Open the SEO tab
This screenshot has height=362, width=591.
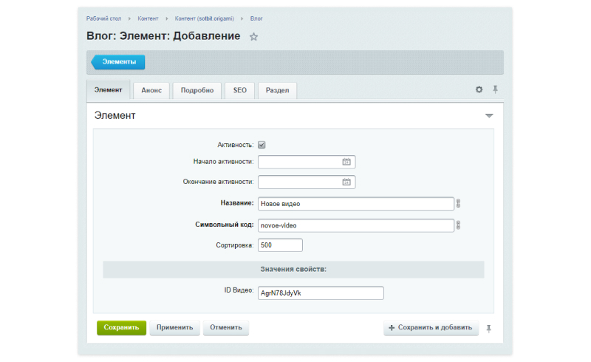click(239, 90)
